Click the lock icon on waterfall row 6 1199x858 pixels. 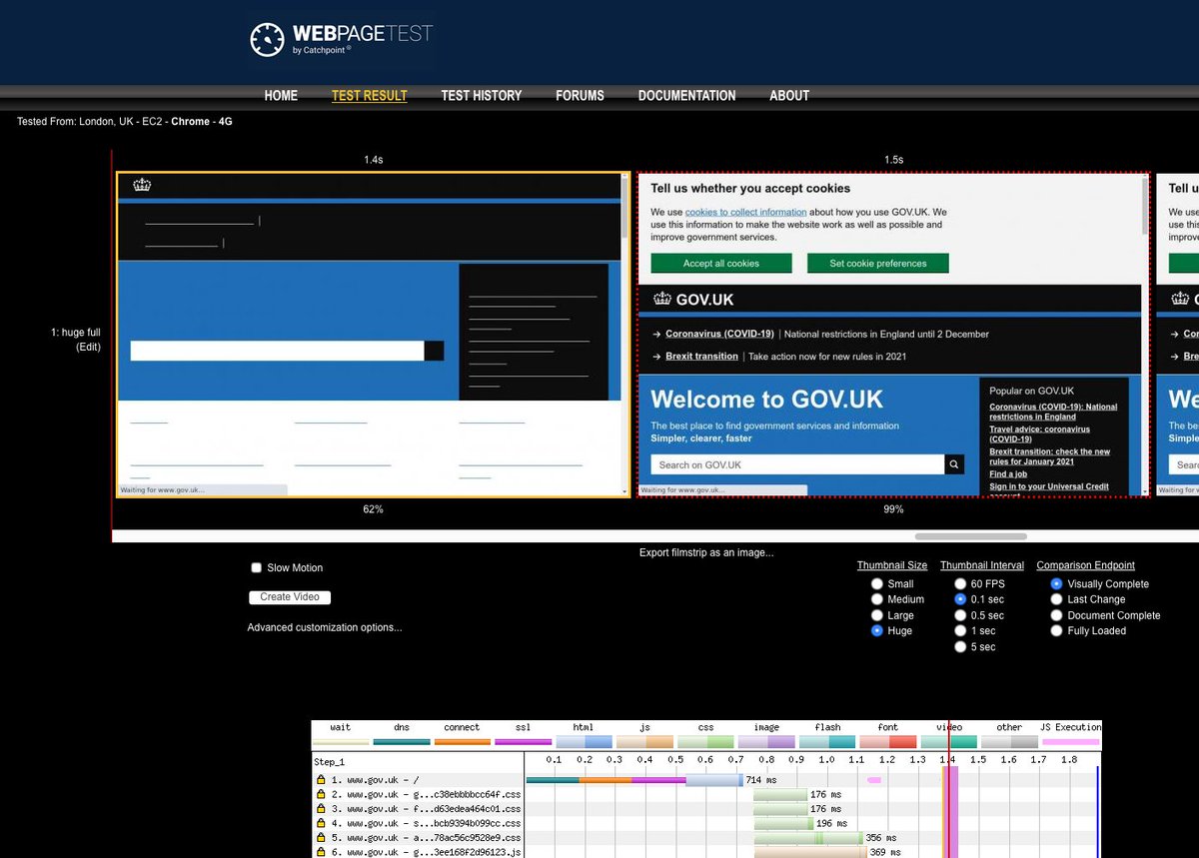coord(322,852)
